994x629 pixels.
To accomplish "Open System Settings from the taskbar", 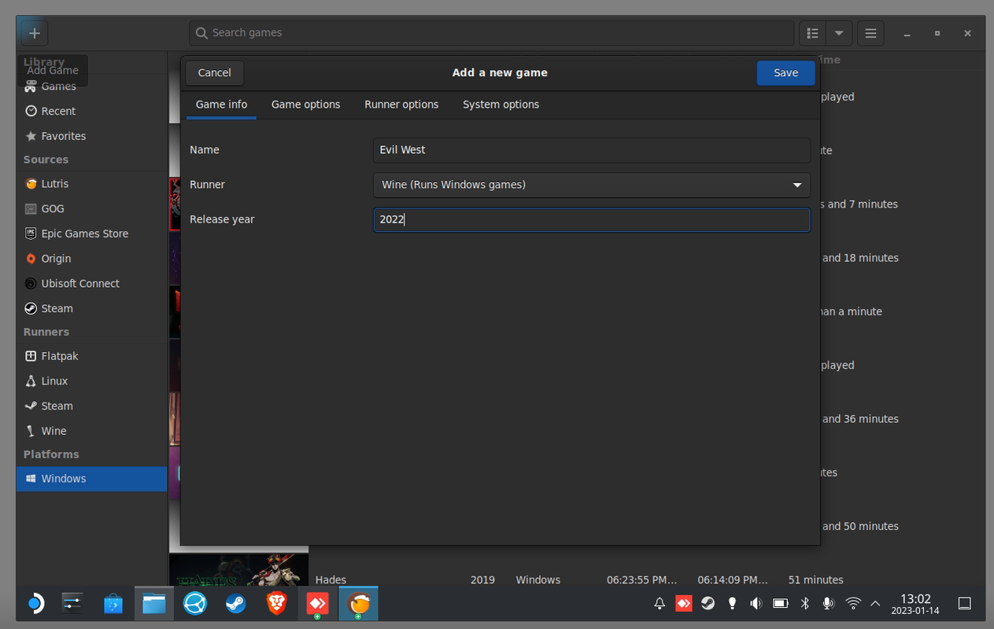I will [72, 604].
